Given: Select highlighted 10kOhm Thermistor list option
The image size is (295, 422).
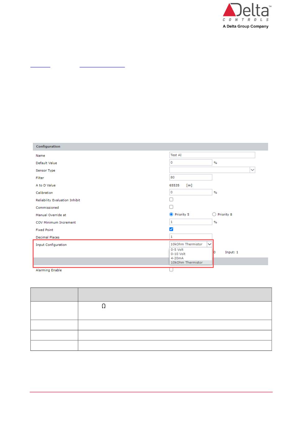Looking at the screenshot, I should [x=187, y=262].
